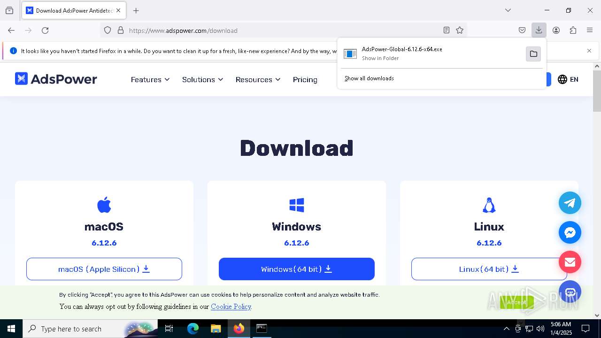Launch Microsoft Edge from the taskbar
Image resolution: width=601 pixels, height=338 pixels.
tap(193, 329)
